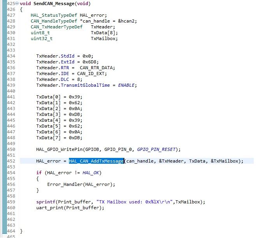Click TxData[7] on line 448
This screenshot has width=260, height=238.
pos(48,138)
